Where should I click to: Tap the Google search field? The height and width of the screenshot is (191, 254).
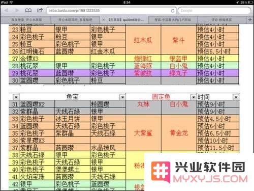[214, 11]
